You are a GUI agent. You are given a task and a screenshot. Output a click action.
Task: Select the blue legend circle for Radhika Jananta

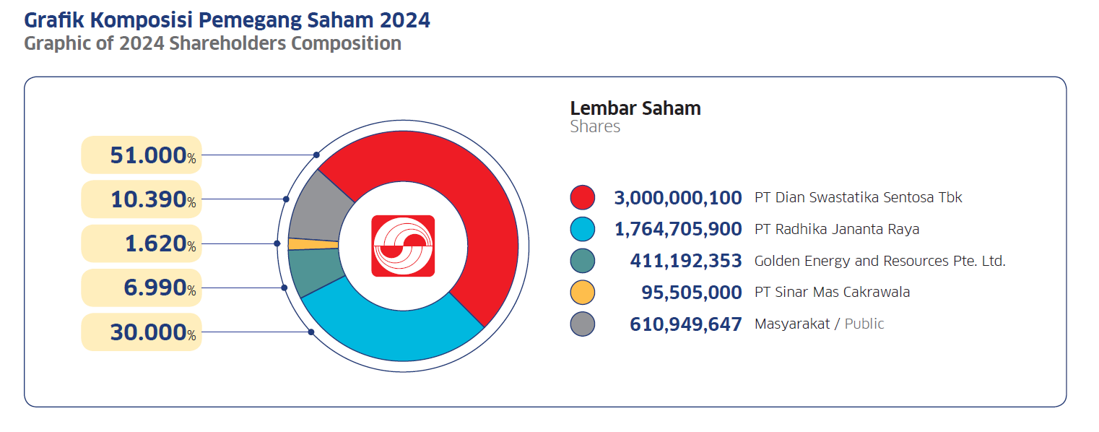coord(582,229)
